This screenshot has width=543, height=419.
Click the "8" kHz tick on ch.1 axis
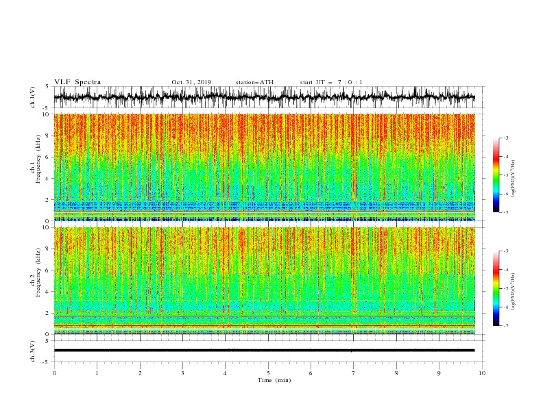click(x=48, y=136)
